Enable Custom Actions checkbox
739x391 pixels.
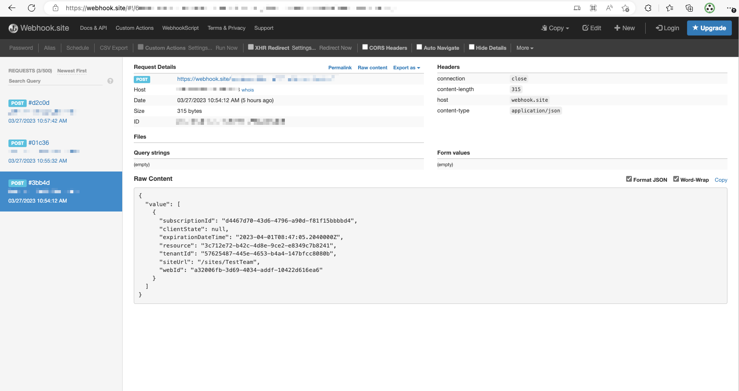pyautogui.click(x=140, y=47)
